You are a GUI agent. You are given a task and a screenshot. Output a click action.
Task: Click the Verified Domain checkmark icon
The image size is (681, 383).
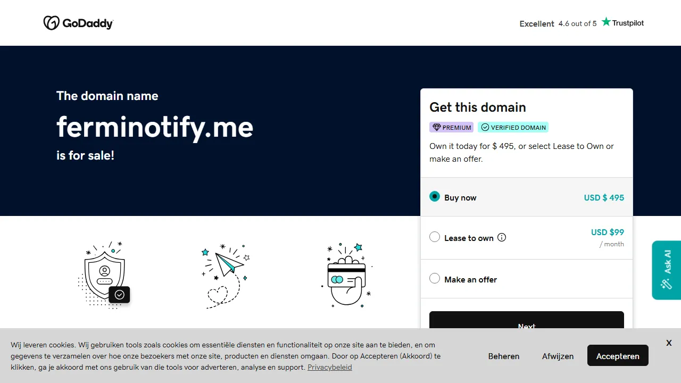[485, 127]
